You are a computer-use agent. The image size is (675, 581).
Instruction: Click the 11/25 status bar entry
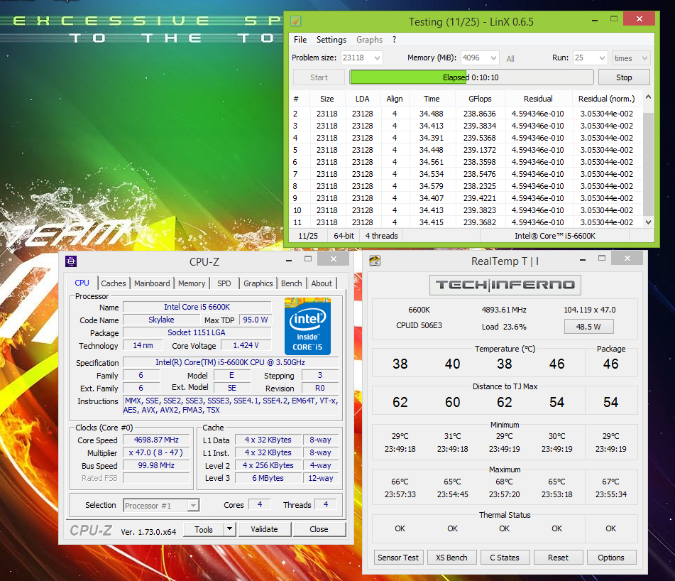(308, 236)
